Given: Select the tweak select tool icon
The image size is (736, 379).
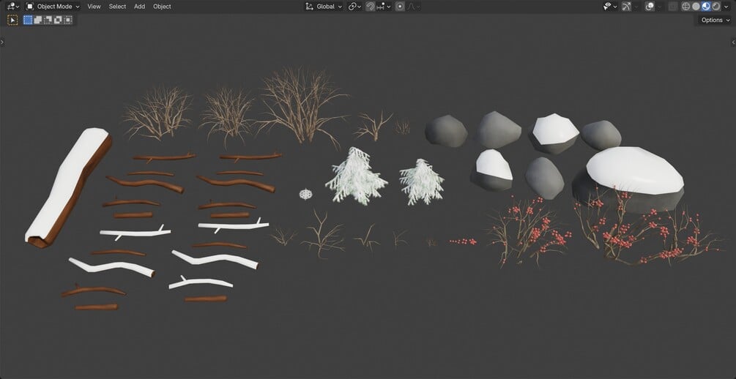Looking at the screenshot, I should pyautogui.click(x=12, y=20).
